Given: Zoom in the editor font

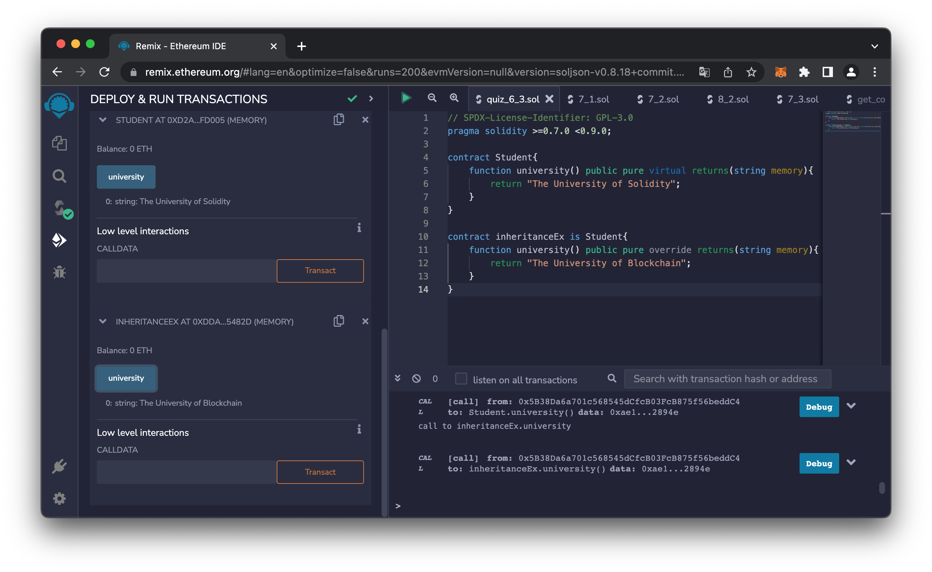Looking at the screenshot, I should click(x=454, y=98).
